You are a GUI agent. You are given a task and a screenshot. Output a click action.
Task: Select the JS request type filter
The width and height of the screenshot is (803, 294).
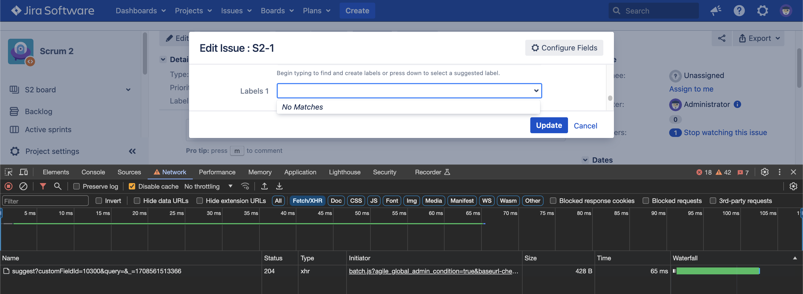pyautogui.click(x=373, y=201)
